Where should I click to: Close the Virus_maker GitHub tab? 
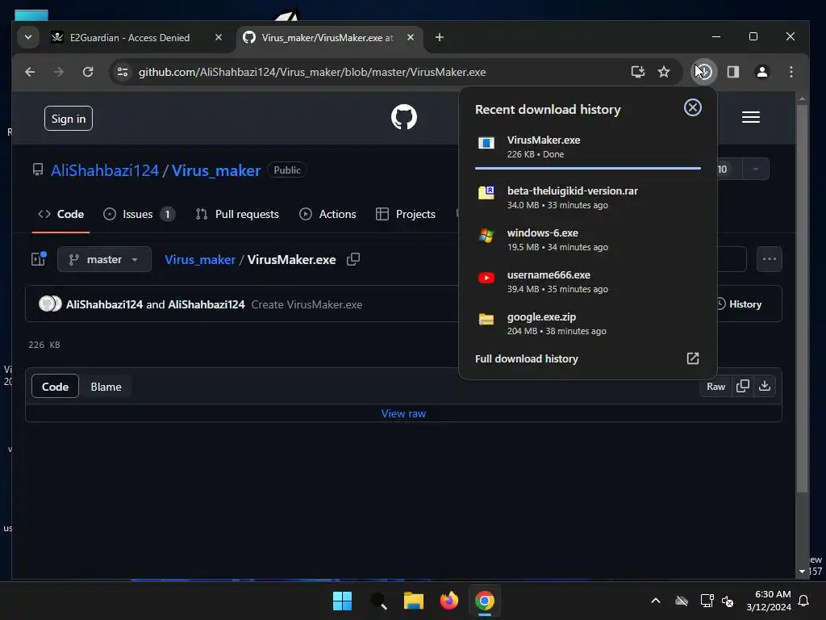click(x=411, y=37)
